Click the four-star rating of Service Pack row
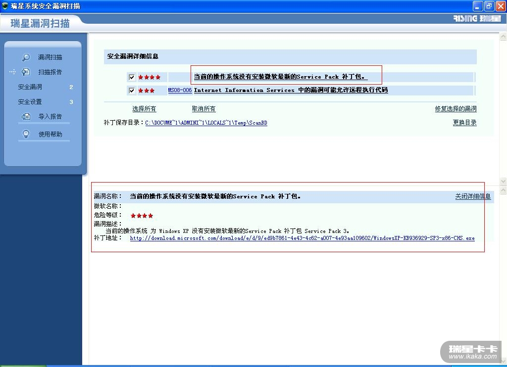This screenshot has height=367, width=507. pyautogui.click(x=149, y=77)
